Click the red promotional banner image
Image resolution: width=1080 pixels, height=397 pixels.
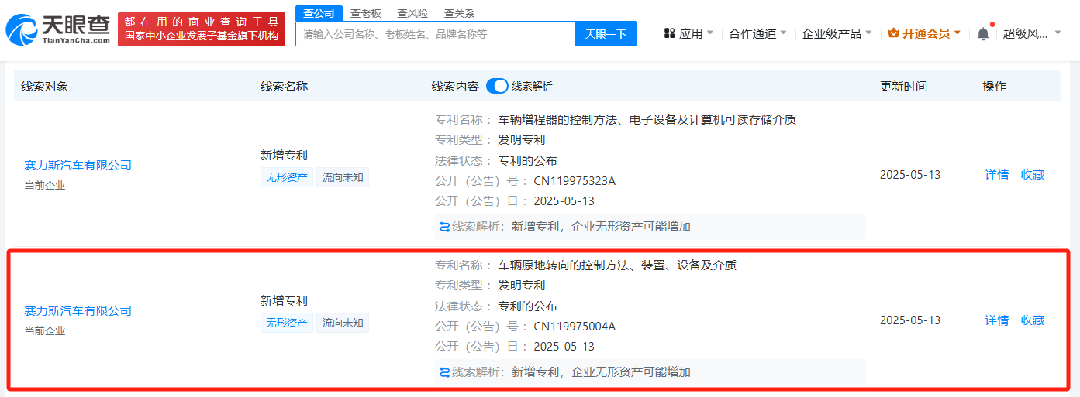tap(202, 29)
